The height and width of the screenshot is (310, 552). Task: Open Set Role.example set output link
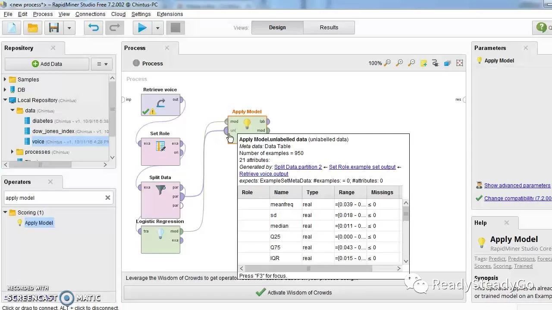[362, 167]
